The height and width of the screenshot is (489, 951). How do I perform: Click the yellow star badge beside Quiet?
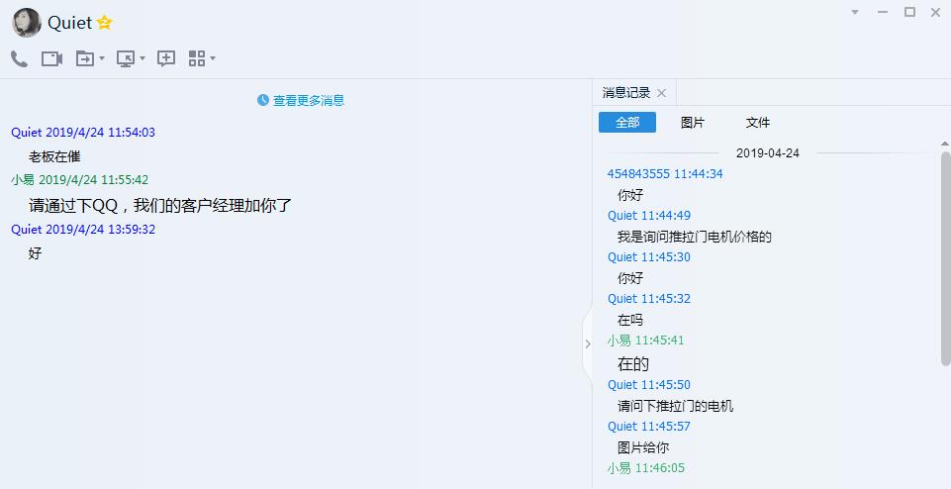coord(105,23)
